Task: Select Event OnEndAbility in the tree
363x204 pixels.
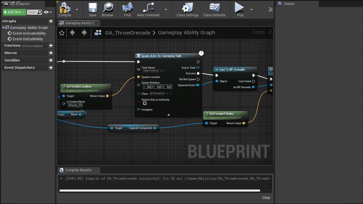Action: (x=28, y=39)
